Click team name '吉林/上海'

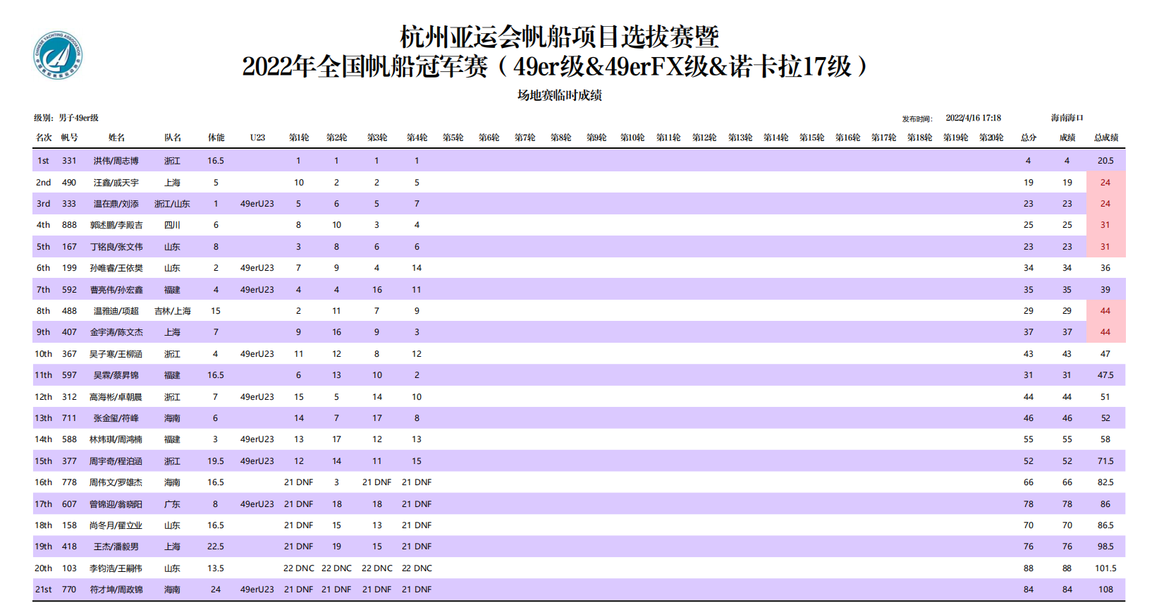coord(173,311)
